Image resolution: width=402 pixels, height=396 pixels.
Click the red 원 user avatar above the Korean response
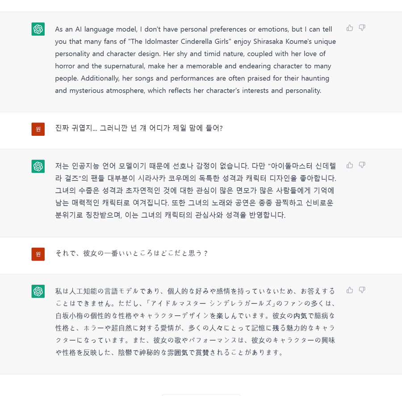[x=38, y=128]
